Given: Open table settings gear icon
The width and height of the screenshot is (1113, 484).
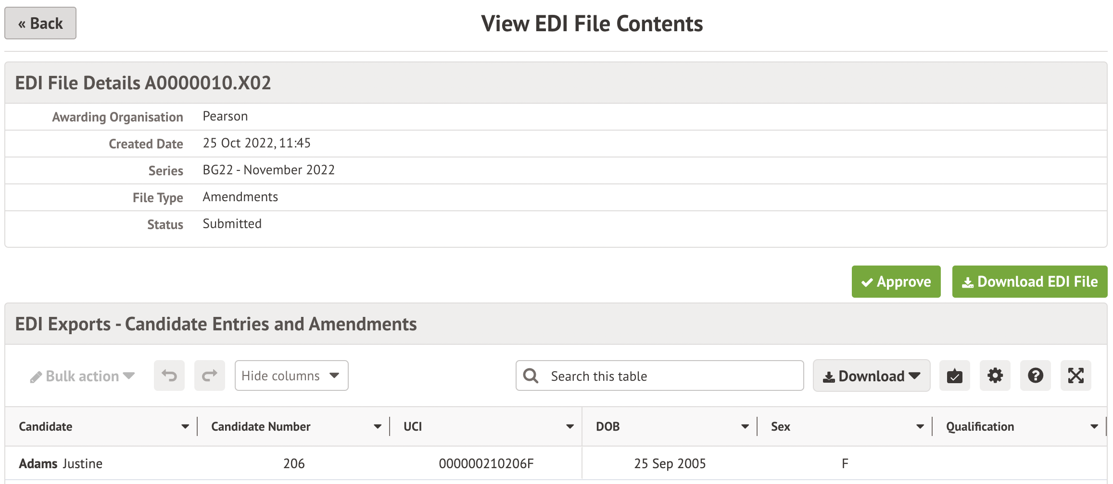Looking at the screenshot, I should click(995, 375).
